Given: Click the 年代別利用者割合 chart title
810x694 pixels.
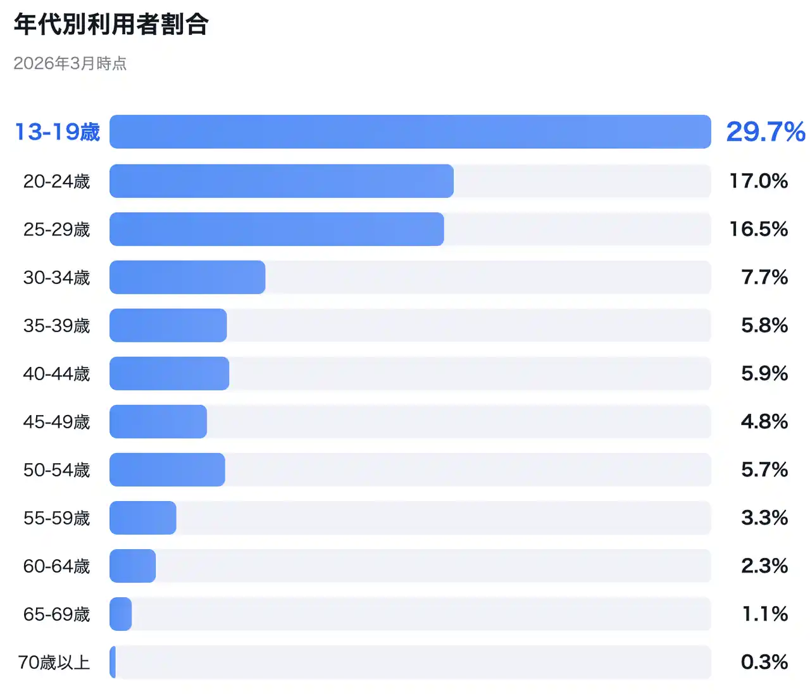Looking at the screenshot, I should pos(111,25).
